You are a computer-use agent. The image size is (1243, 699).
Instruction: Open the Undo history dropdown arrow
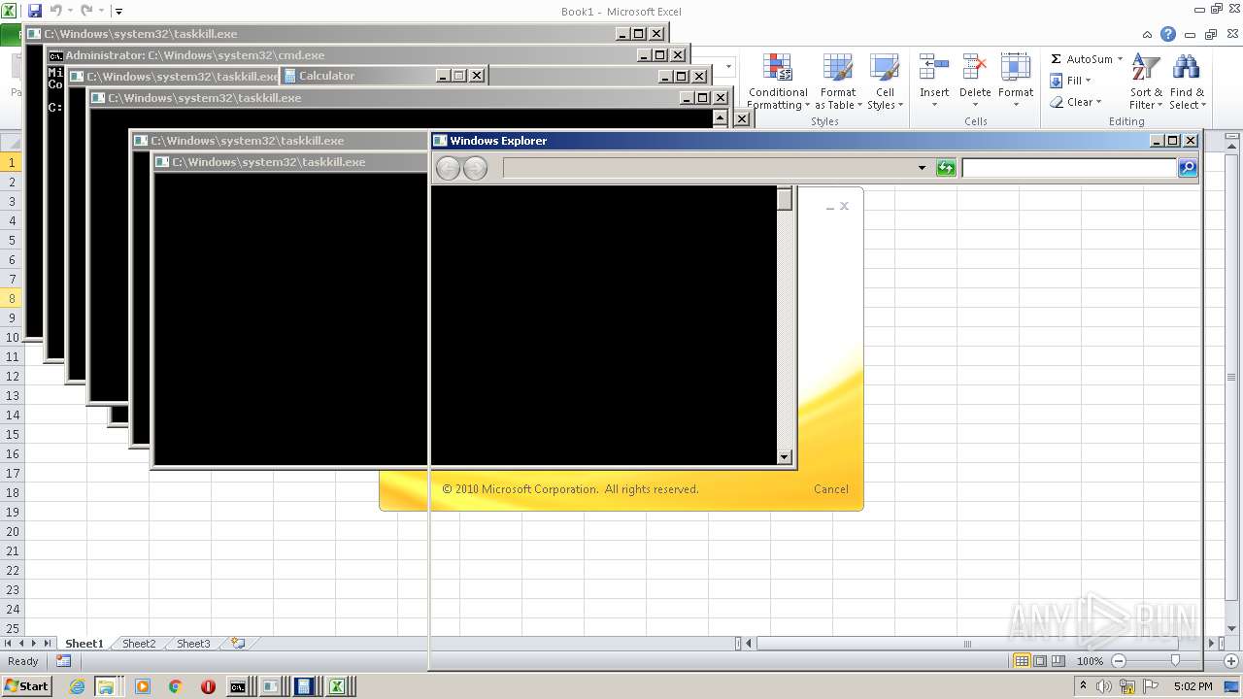(x=71, y=11)
